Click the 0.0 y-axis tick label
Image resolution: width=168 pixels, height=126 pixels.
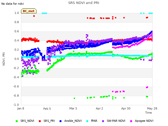pyautogui.click(x=17, y=59)
